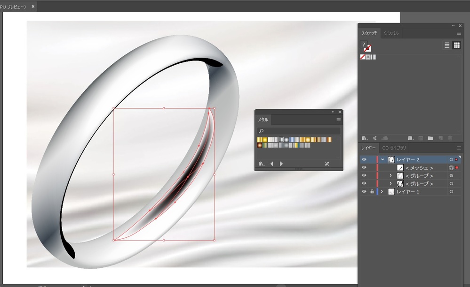Image resolution: width=470 pixels, height=287 pixels.
Task: Expand レイヤー 1 contents
Action: click(382, 192)
